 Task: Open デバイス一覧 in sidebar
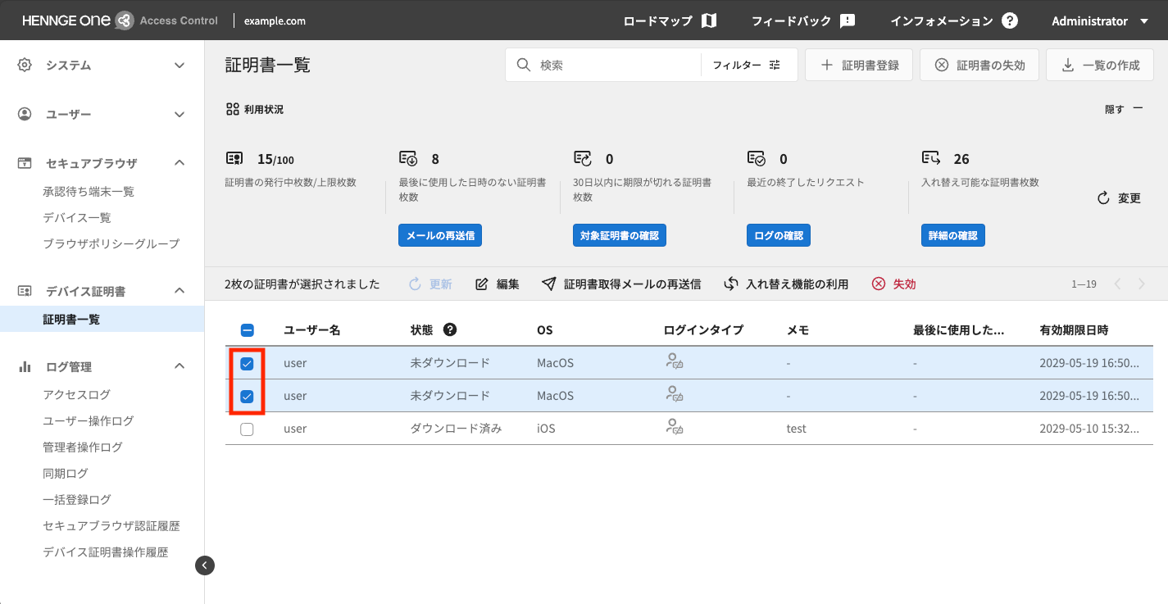pos(77,218)
